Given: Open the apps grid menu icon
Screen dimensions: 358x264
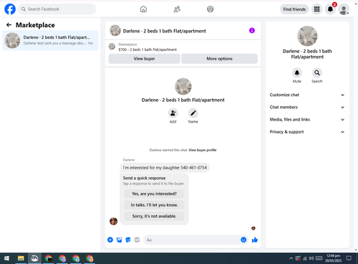Looking at the screenshot, I should (x=316, y=9).
